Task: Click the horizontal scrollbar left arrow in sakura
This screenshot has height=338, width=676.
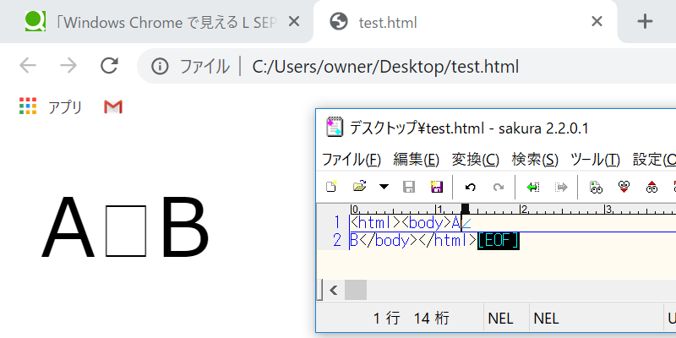Action: click(x=333, y=290)
